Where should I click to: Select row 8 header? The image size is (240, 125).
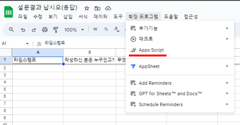click(6, 110)
